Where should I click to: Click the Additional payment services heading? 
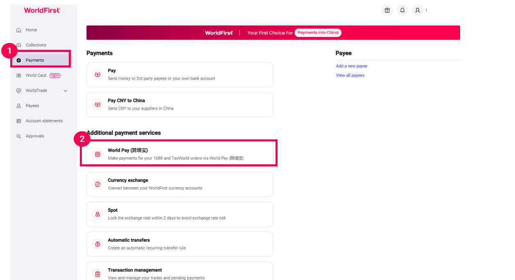tap(124, 133)
